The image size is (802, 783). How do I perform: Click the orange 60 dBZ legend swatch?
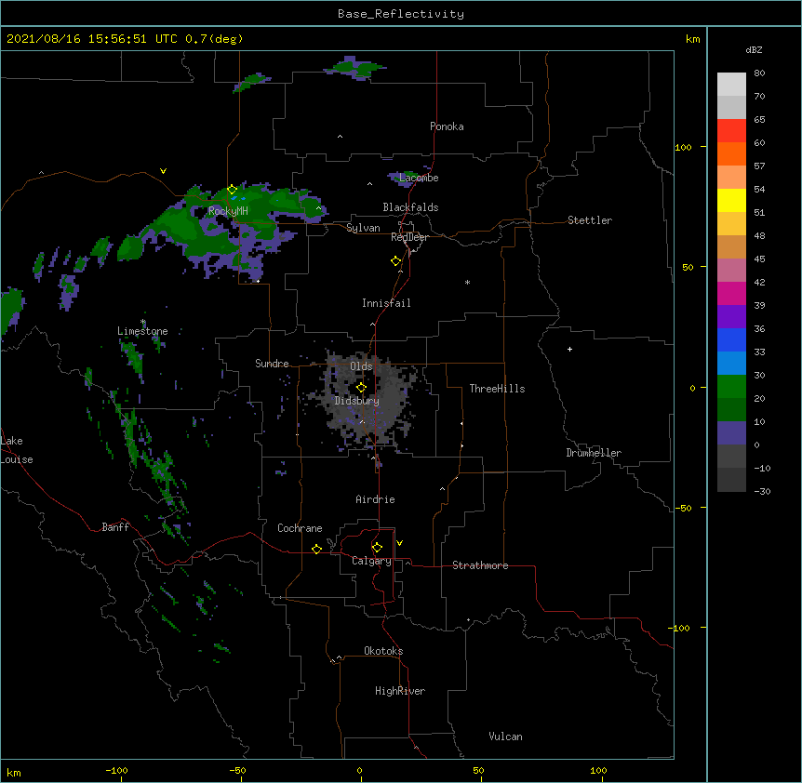point(731,153)
